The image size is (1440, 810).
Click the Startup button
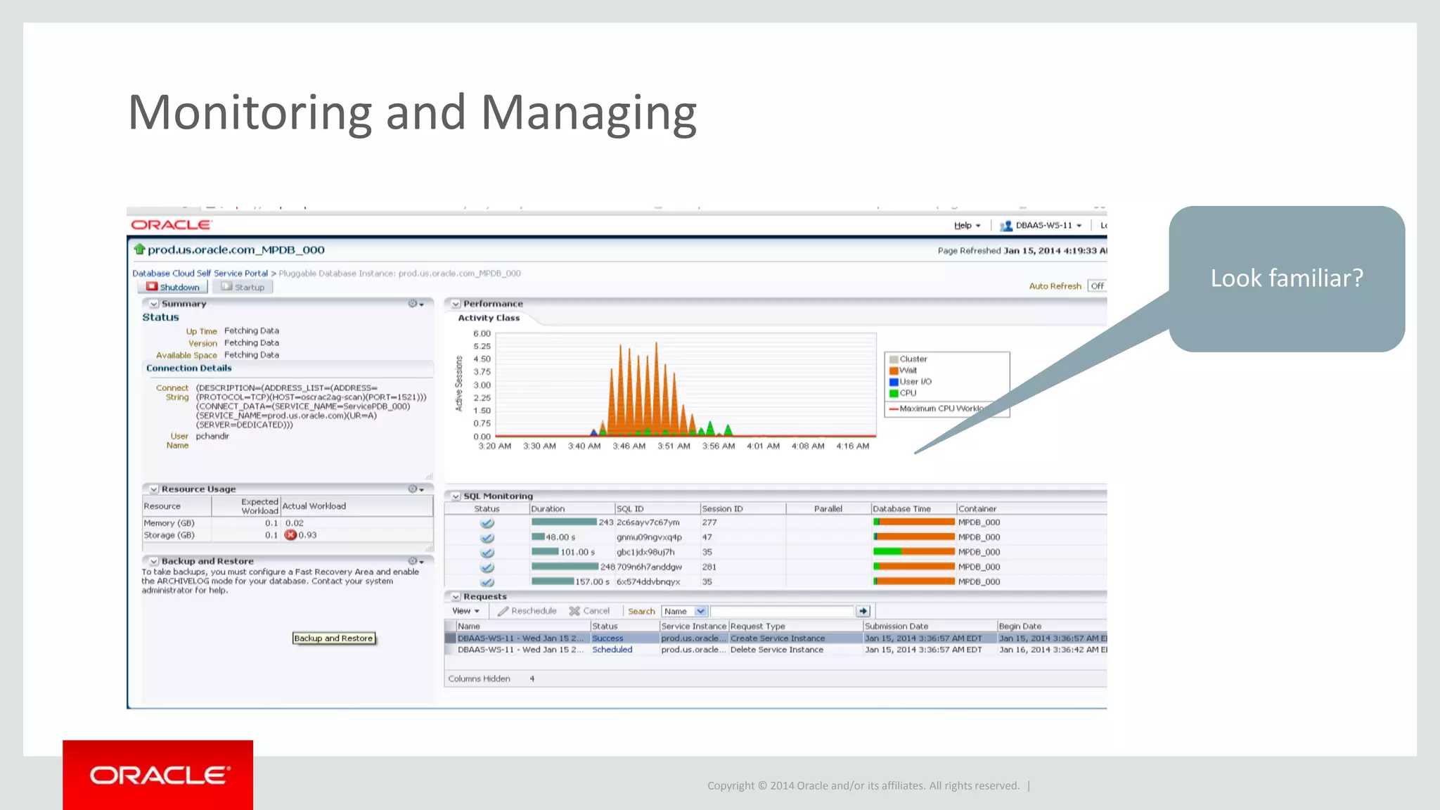click(x=242, y=287)
